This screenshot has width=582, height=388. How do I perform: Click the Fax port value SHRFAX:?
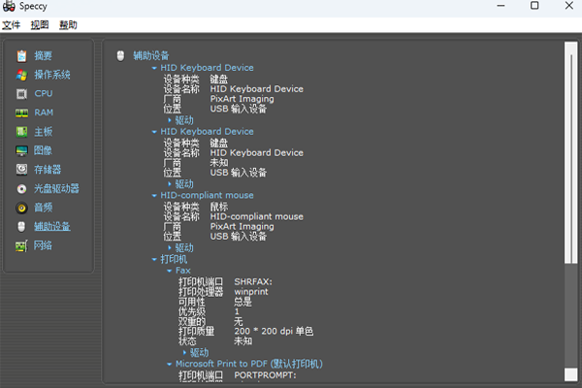pos(253,282)
